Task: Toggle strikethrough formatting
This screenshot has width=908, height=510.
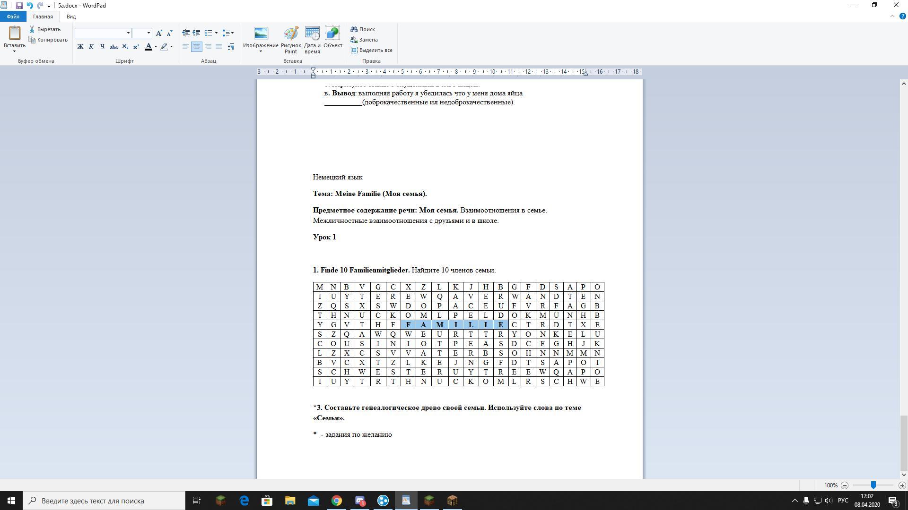Action: [113, 47]
